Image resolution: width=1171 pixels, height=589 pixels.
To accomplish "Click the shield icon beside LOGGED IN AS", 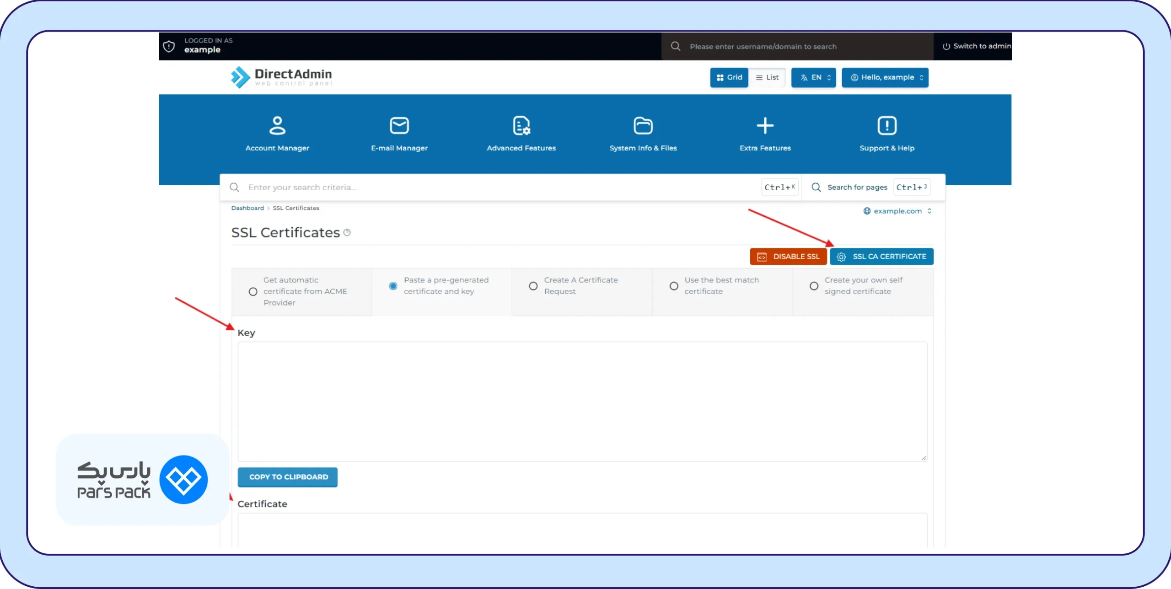I will coord(169,46).
